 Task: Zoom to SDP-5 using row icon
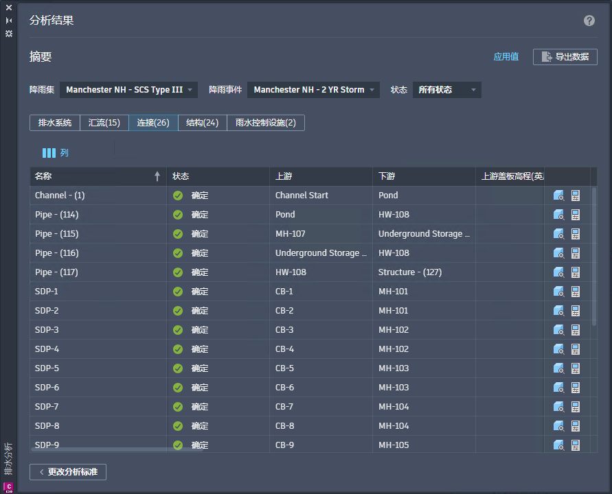point(558,368)
